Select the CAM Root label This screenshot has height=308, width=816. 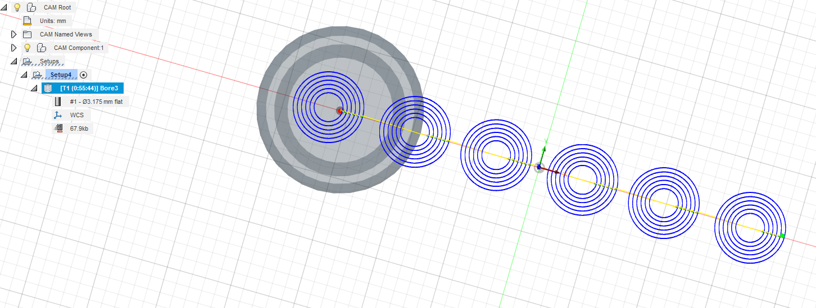[x=57, y=8]
